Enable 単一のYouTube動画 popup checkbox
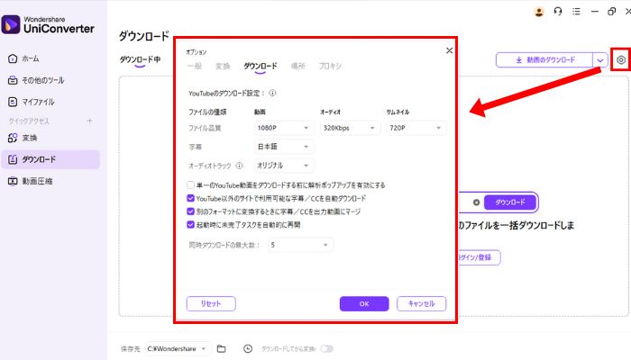This screenshot has width=631, height=360. click(189, 184)
